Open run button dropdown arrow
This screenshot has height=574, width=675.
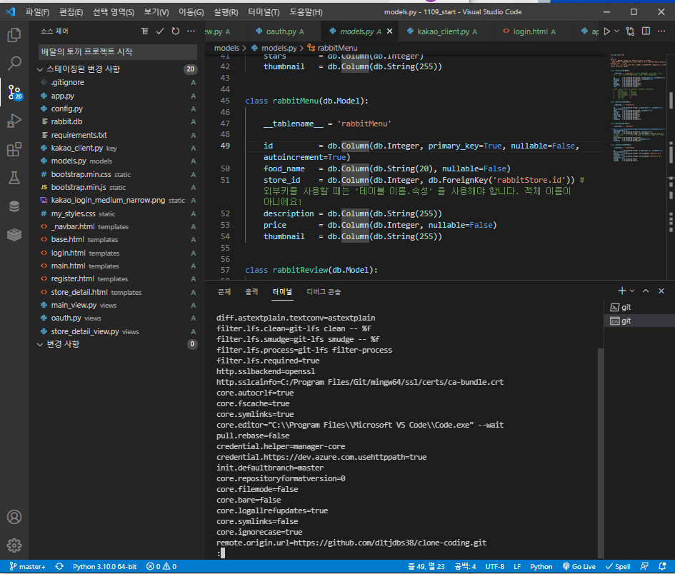click(x=616, y=31)
